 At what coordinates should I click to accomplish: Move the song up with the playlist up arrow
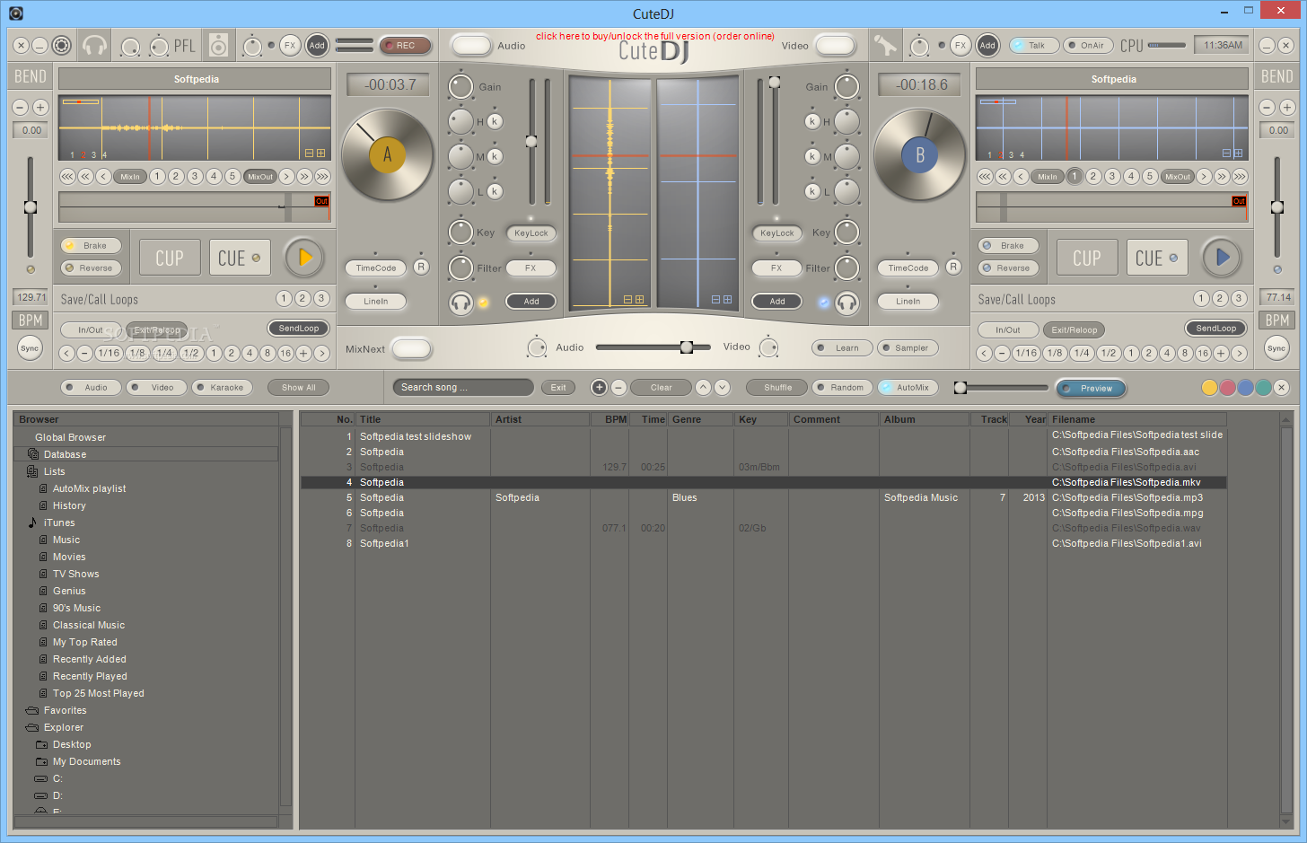point(703,388)
